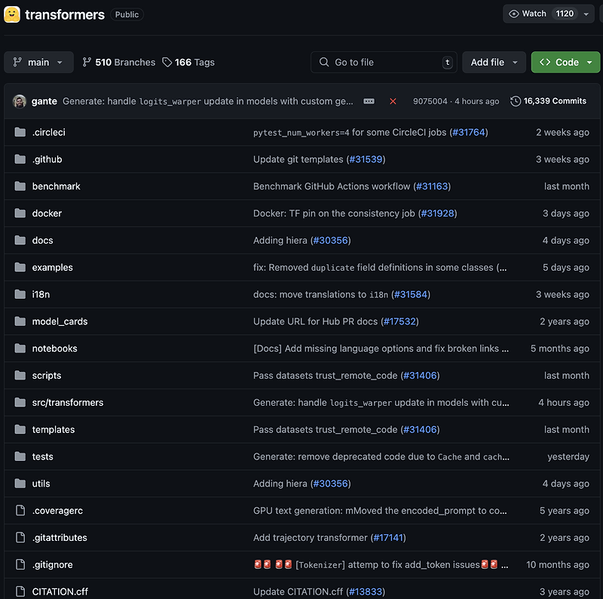This screenshot has height=599, width=603.
Task: Open gante's author link
Action: point(44,101)
